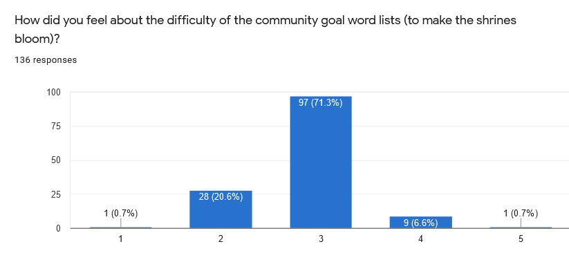The width and height of the screenshot is (569, 271).
Task: Click the y-axis value 75
Action: (55, 127)
